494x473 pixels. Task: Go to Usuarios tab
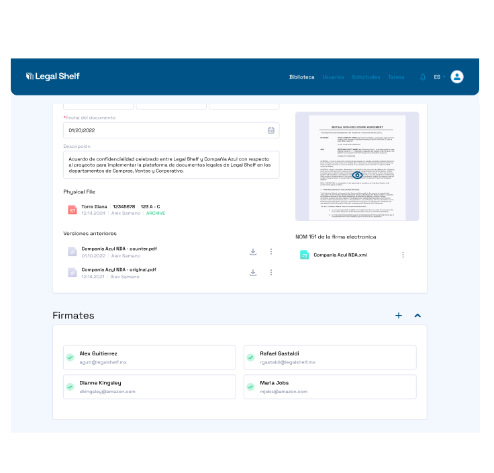click(333, 77)
